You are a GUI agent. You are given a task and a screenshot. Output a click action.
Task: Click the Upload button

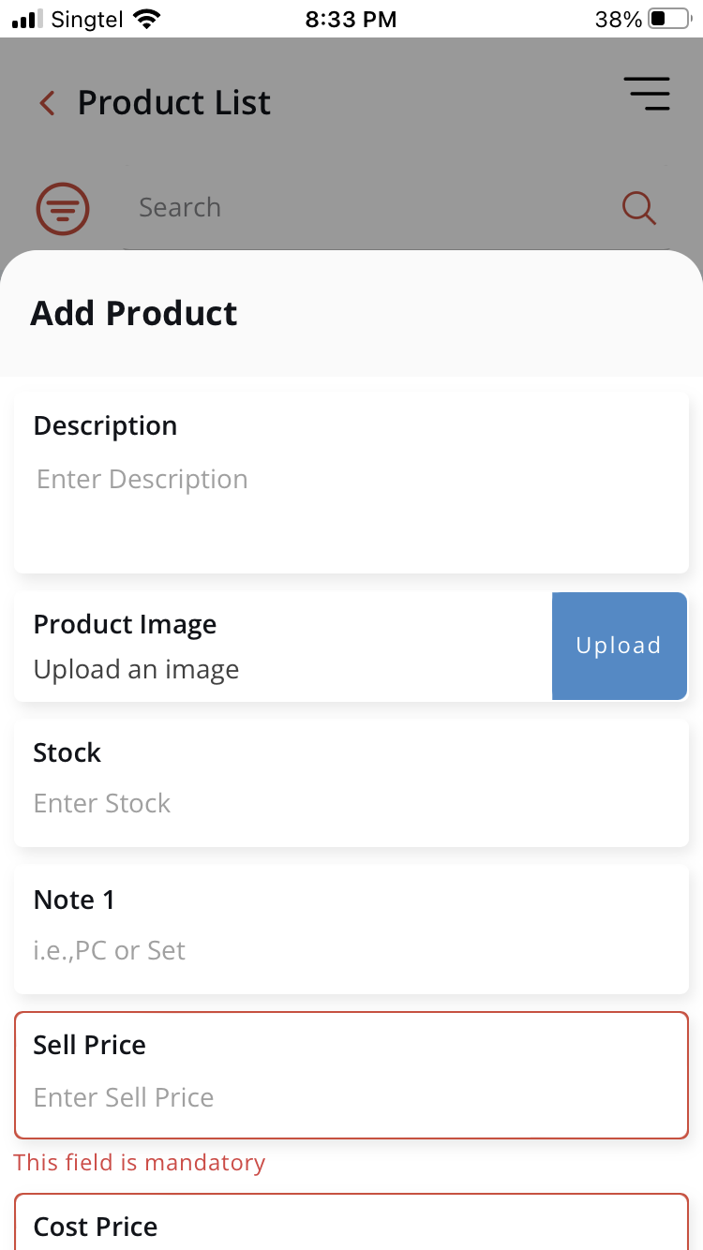click(619, 646)
